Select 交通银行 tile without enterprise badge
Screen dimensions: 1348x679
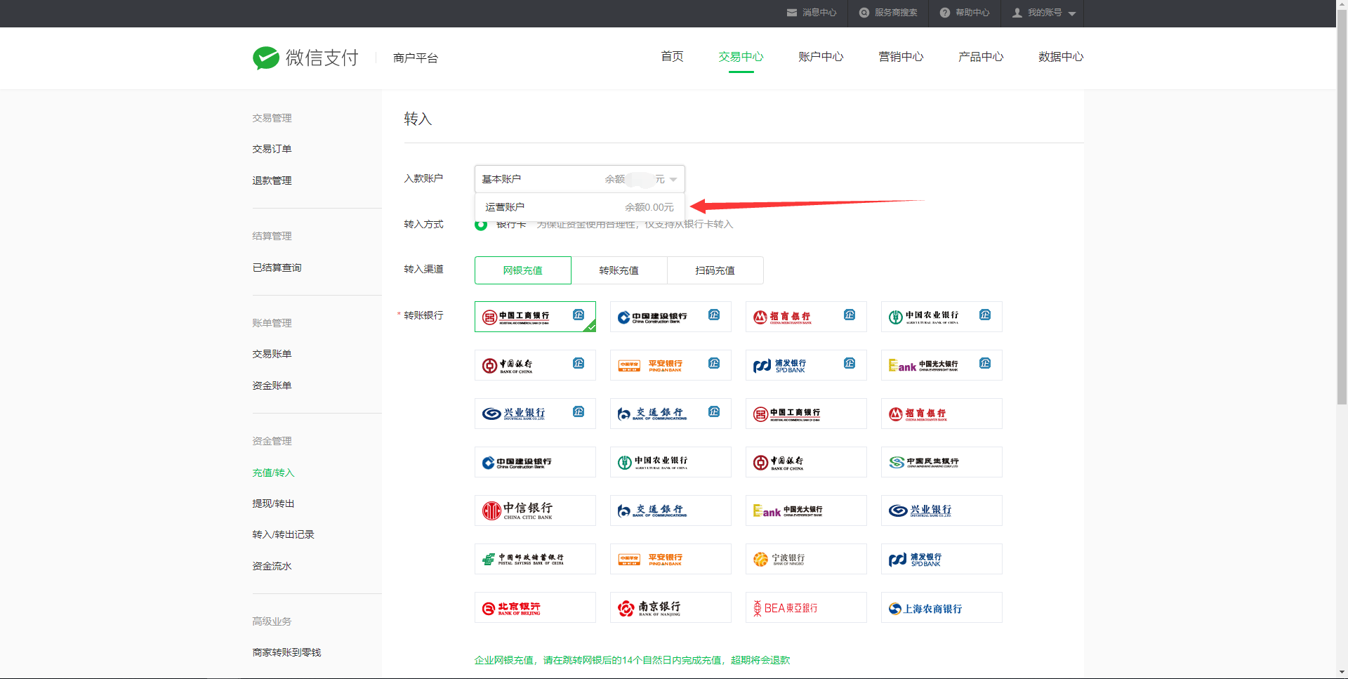[670, 510]
